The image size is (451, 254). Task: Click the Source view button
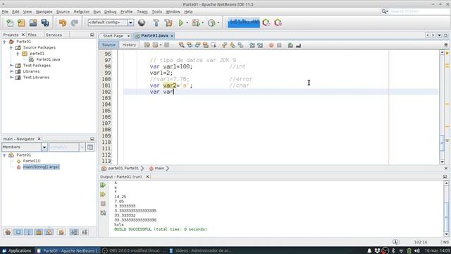(109, 45)
